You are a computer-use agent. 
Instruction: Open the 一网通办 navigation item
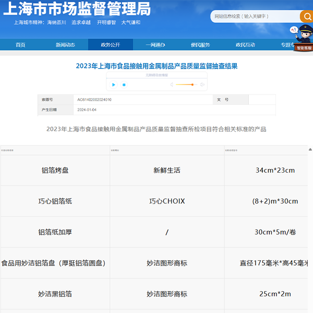[x=155, y=45]
